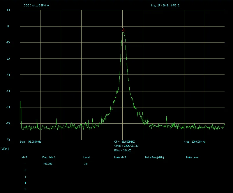This screenshot has width=233, height=193.
Task: Select marker row 2 in the table
Action: pyautogui.click(x=25, y=170)
